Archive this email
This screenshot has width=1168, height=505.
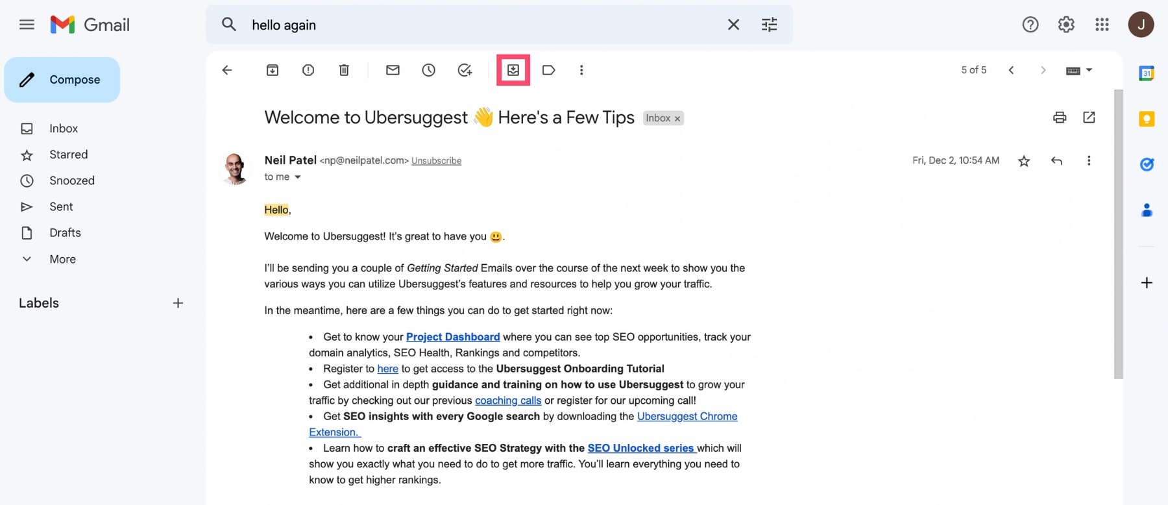click(x=273, y=70)
